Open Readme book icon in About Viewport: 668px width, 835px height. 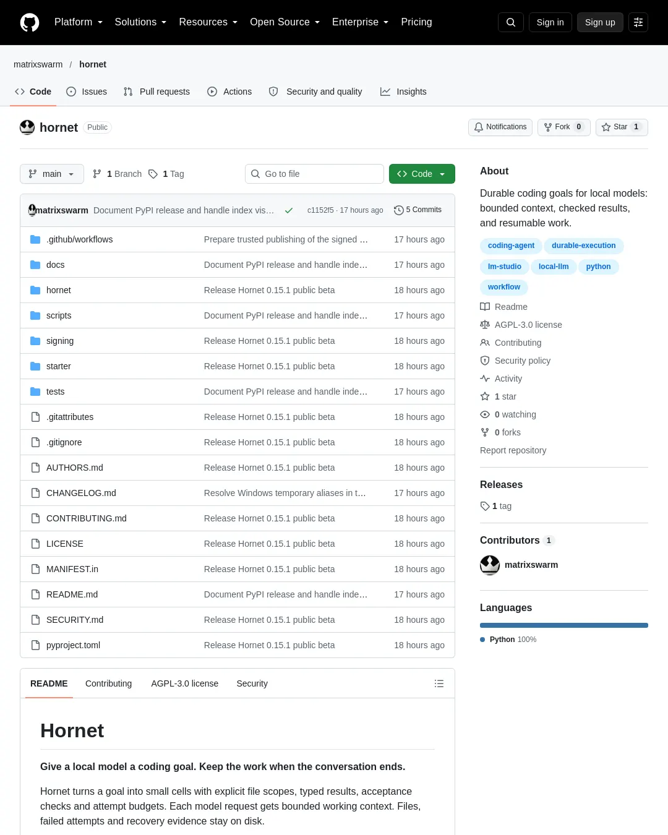click(485, 307)
